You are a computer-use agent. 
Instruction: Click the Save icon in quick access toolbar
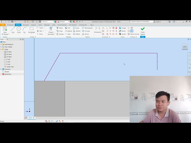click(x=12, y=21)
